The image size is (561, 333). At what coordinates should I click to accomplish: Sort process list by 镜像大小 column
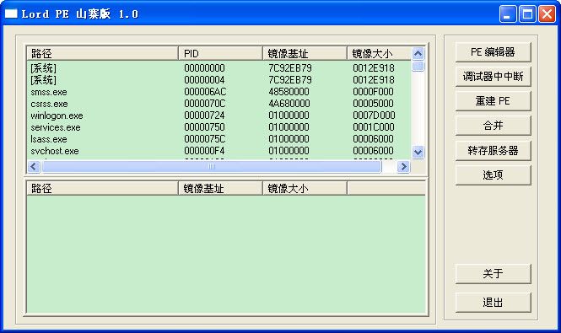pos(380,54)
